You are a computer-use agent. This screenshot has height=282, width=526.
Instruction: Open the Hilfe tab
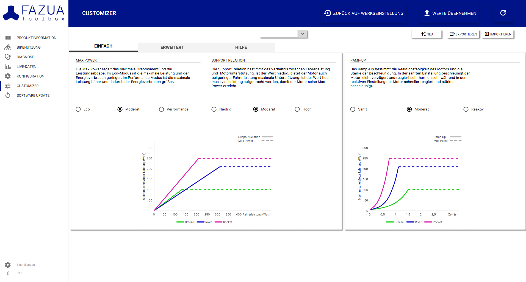[x=241, y=47]
